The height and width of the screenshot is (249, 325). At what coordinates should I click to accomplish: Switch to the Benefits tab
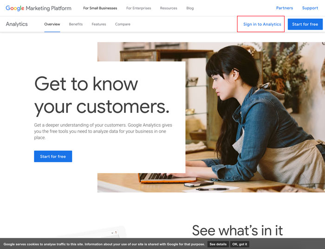point(76,24)
